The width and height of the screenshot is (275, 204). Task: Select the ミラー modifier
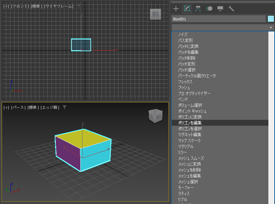[x=220, y=152]
